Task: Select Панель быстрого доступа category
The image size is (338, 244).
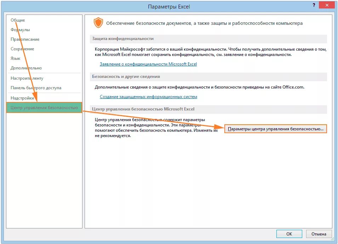Action: (36, 88)
